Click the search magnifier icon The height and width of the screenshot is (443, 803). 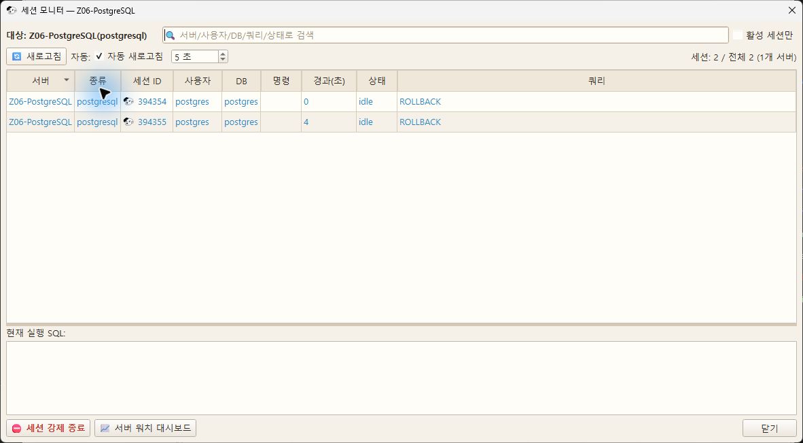coord(170,35)
